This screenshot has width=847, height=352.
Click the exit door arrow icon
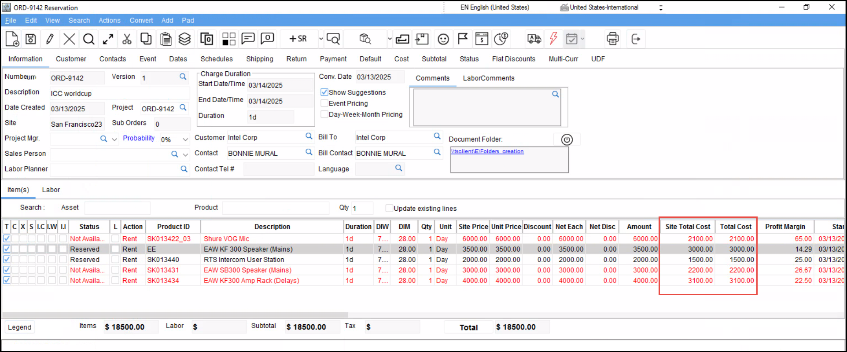click(x=635, y=39)
